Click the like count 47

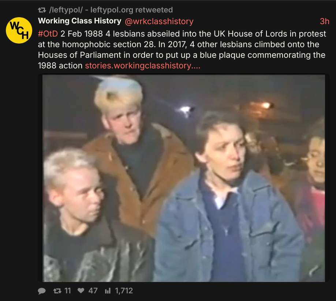pos(93,291)
